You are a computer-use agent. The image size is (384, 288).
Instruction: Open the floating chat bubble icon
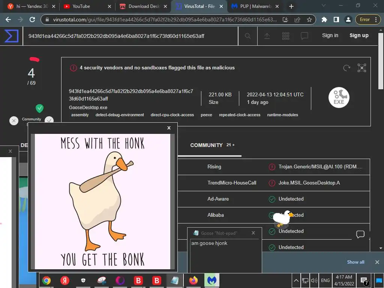coord(360,234)
